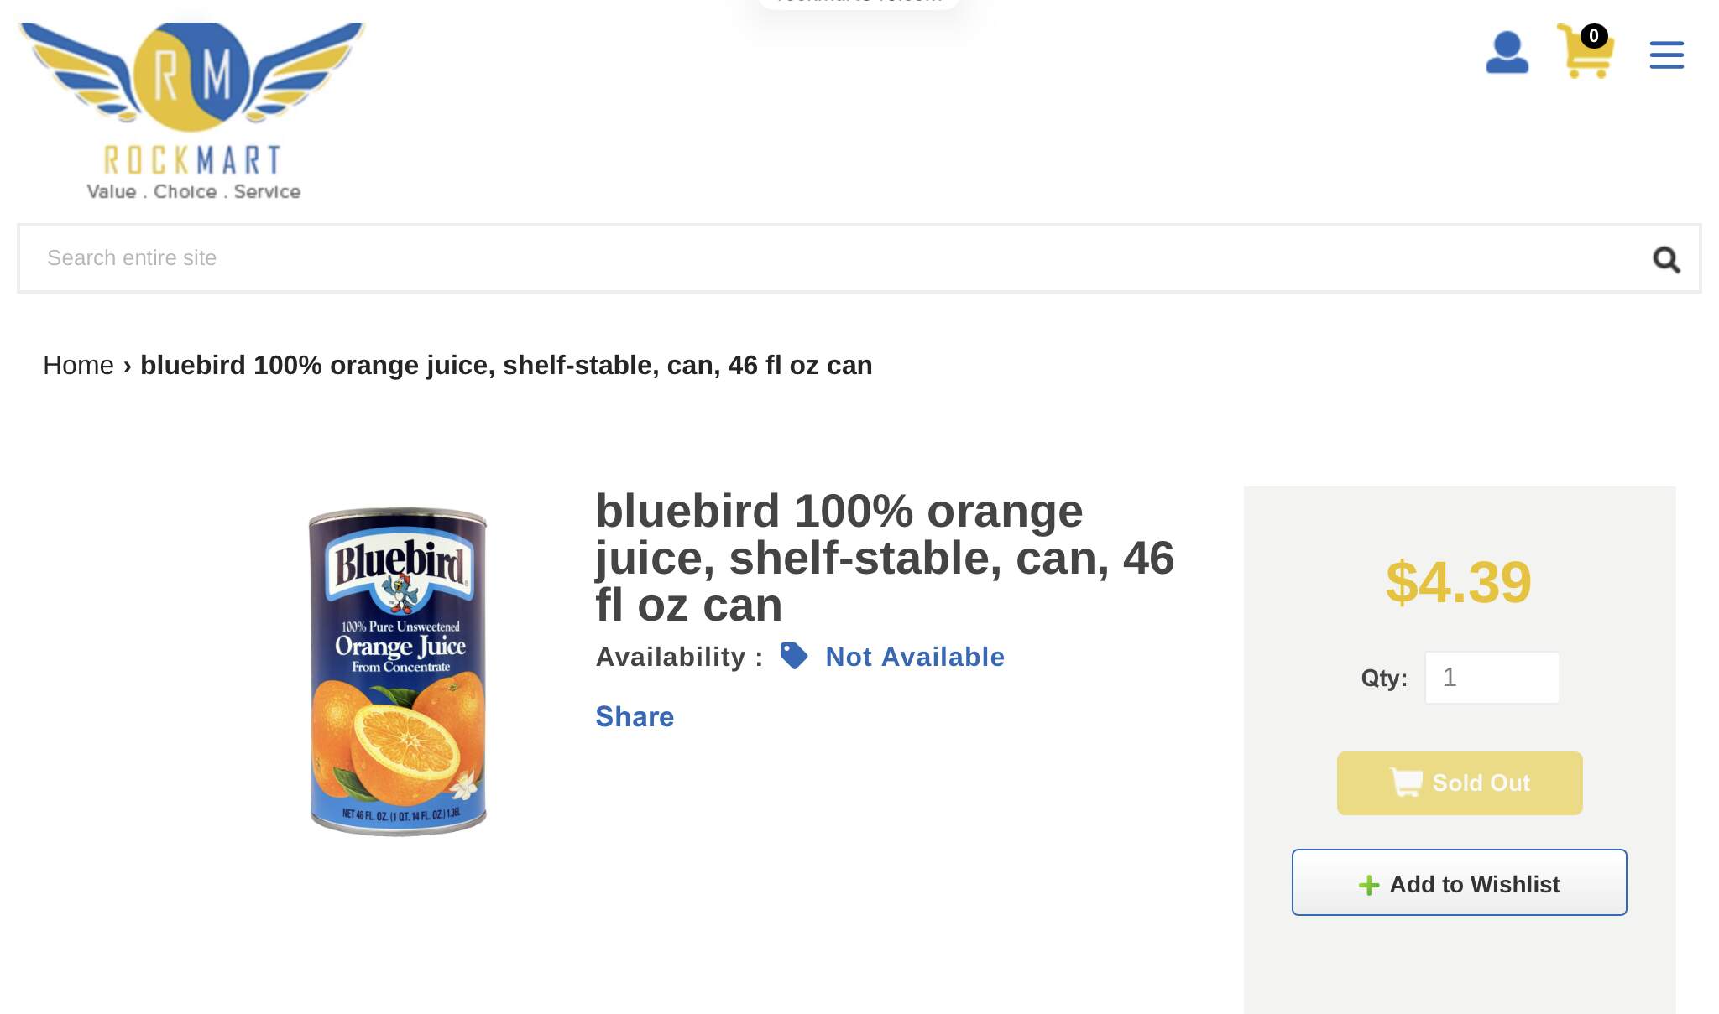Click the Add to Wishlist button
This screenshot has height=1014, width=1719.
pyautogui.click(x=1459, y=882)
